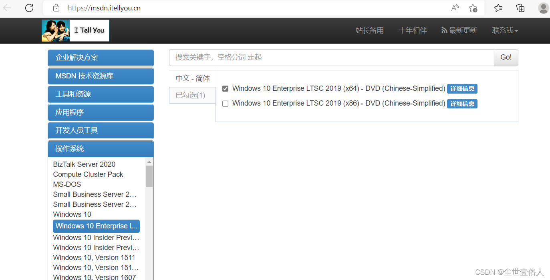Click the site lock icon in address bar
The width and height of the screenshot is (550, 280).
[x=56, y=8]
